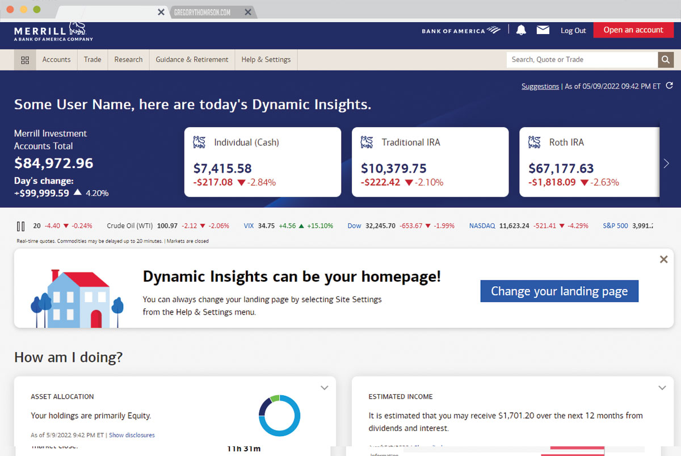Click the $7,415.58 balance
This screenshot has width=681, height=456.
pos(222,169)
